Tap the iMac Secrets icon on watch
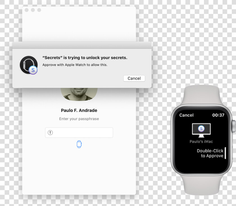236x206 pixels. click(x=201, y=130)
